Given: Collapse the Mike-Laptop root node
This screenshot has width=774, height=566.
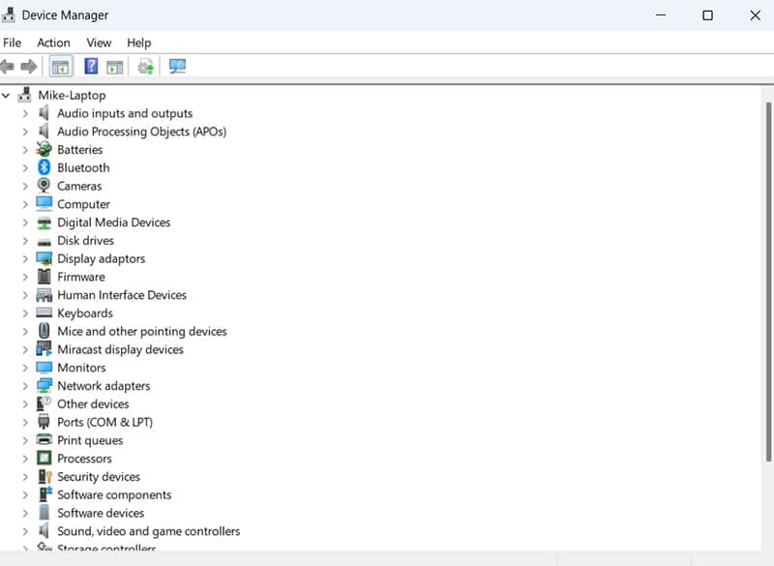Looking at the screenshot, I should 8,95.
